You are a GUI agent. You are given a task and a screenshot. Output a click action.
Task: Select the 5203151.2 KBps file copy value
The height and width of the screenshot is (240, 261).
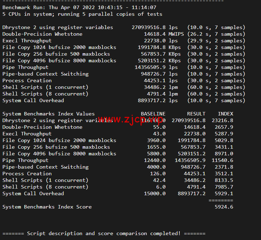point(159,61)
